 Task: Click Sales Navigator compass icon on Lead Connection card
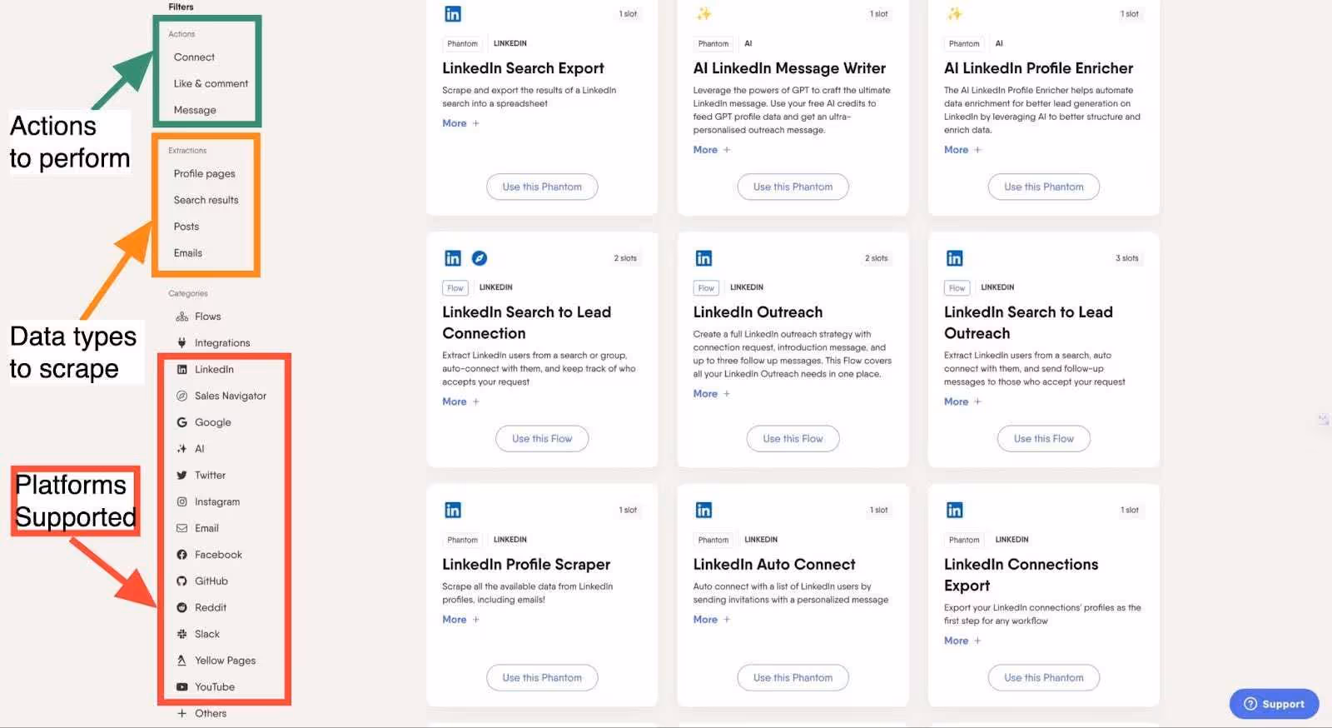tap(480, 258)
